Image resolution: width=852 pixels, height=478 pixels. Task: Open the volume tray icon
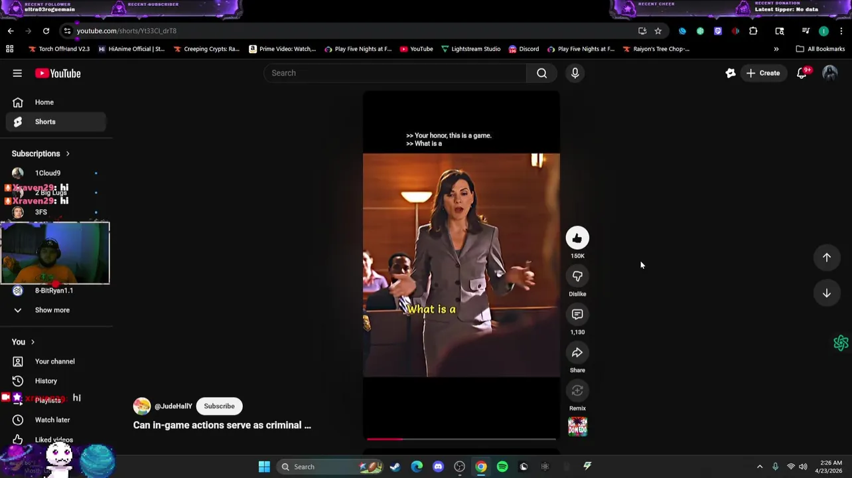click(803, 467)
